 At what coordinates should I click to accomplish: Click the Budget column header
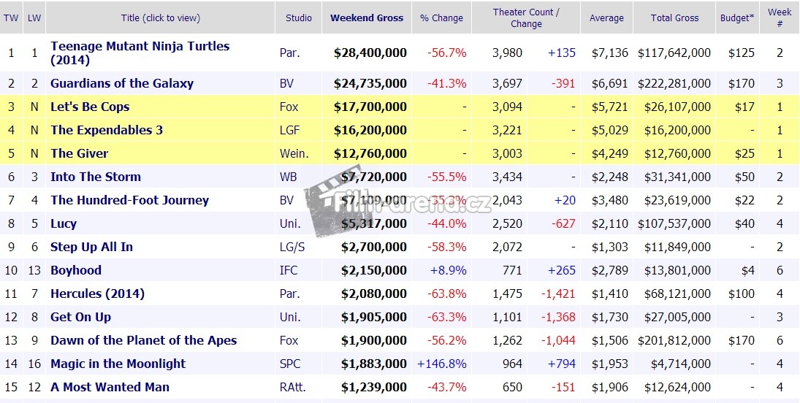tap(737, 18)
